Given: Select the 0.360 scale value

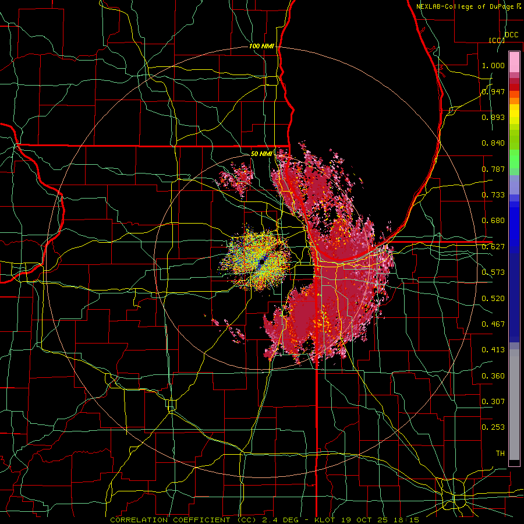Looking at the screenshot, I should click(x=493, y=376).
